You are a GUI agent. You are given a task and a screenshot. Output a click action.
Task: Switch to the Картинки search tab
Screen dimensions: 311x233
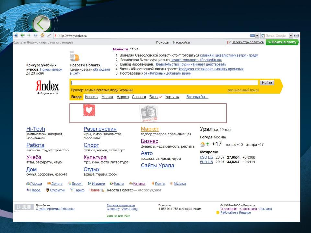pos(172,97)
